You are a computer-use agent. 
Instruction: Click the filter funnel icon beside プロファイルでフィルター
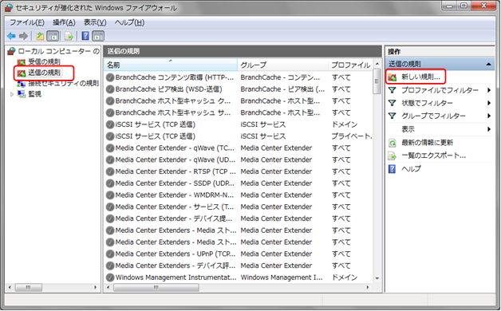pyautogui.click(x=393, y=90)
